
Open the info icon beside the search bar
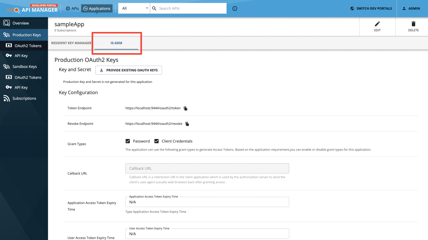pos(234,8)
